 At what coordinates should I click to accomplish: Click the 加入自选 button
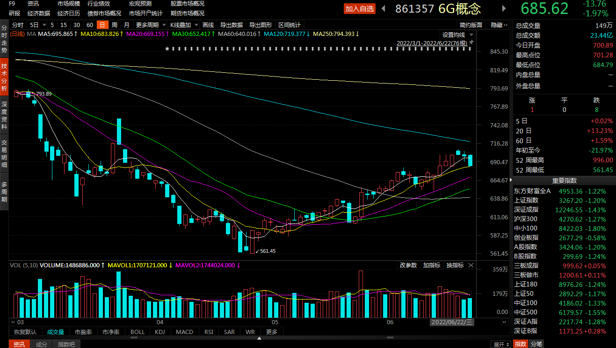(x=360, y=9)
